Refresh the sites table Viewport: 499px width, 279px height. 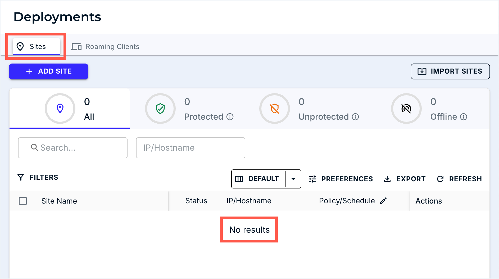(x=459, y=179)
